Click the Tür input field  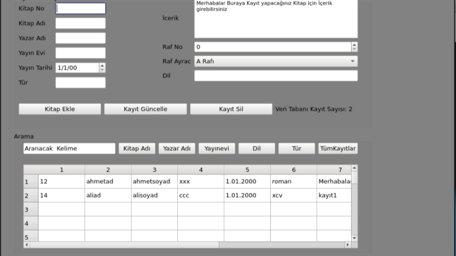point(81,83)
